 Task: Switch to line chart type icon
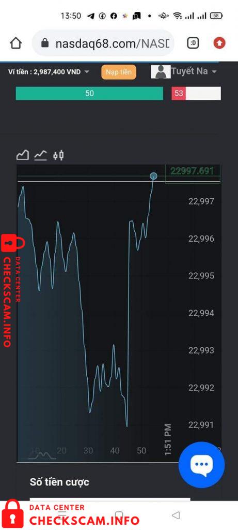point(40,155)
